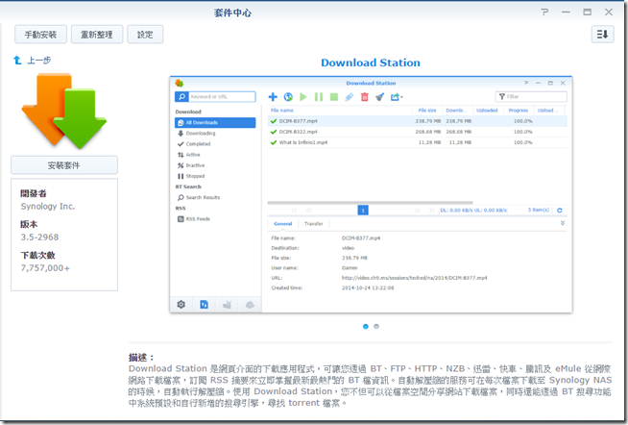Select the DCIM-8322.mp4 row
This screenshot has height=425, width=628.
pos(418,132)
